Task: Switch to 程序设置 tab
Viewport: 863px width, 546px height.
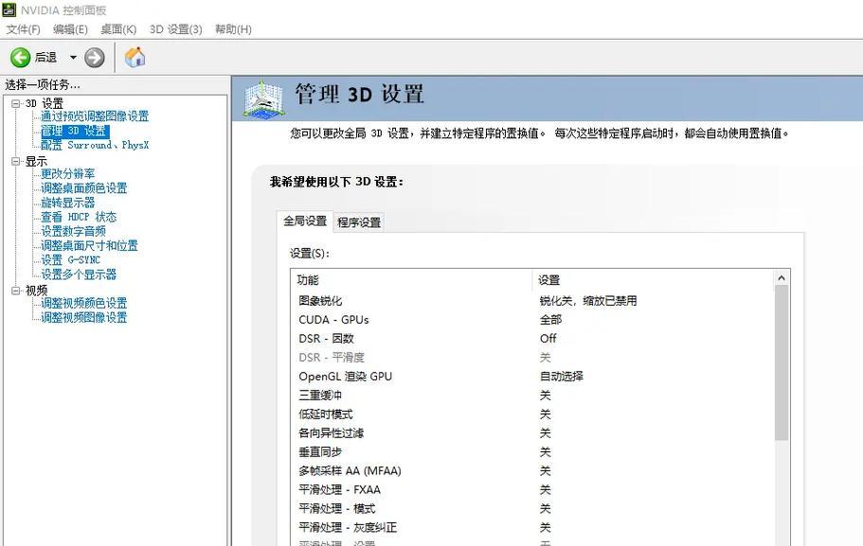Action: pos(359,222)
